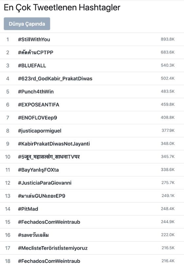Click the #ENOFLOVEep9 hashtag

pyautogui.click(x=37, y=118)
